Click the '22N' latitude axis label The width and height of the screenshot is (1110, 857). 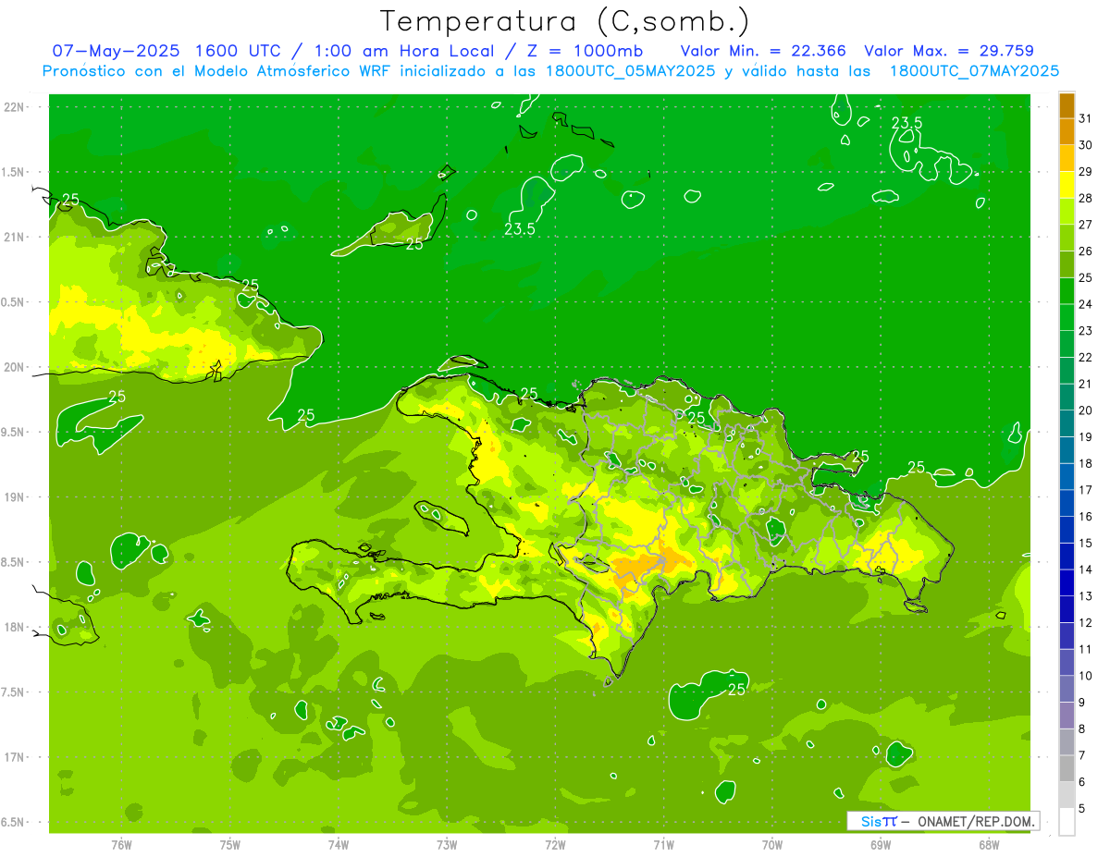(x=14, y=107)
